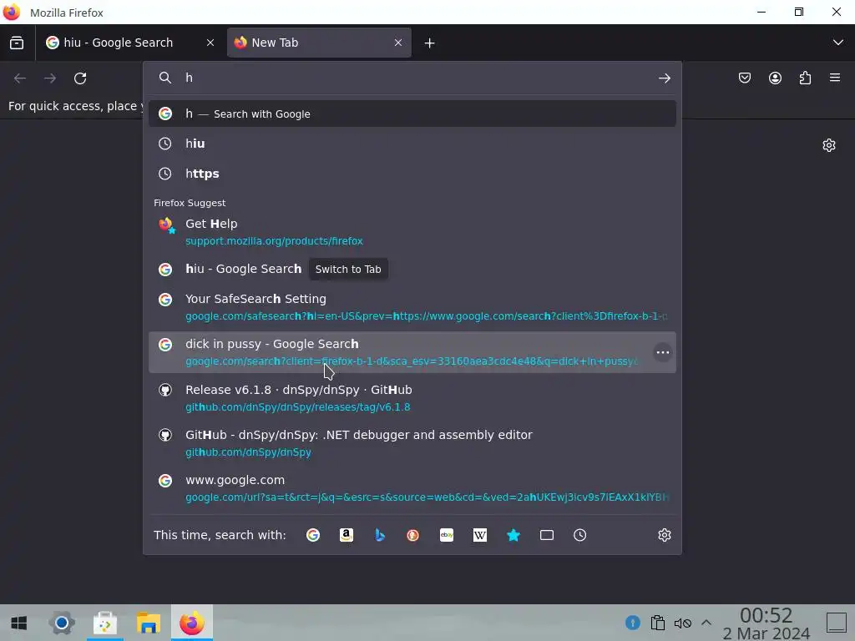This screenshot has height=641, width=855.
Task: Click the Firefox taskbar icon
Action: 191,623
